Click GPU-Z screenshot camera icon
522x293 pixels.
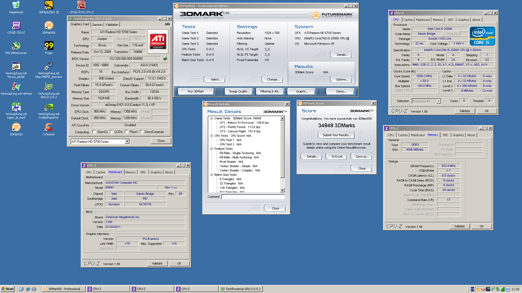pyautogui.click(x=167, y=24)
